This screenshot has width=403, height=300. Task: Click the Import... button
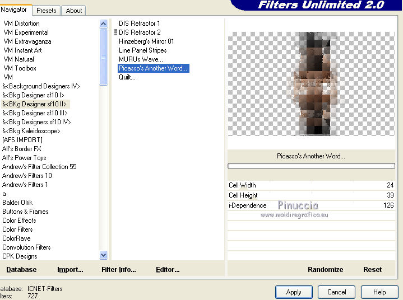[x=70, y=270]
